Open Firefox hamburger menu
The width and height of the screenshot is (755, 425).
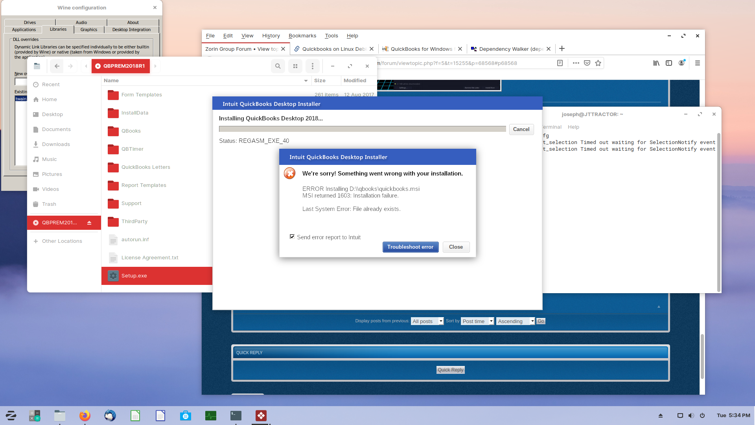698,63
